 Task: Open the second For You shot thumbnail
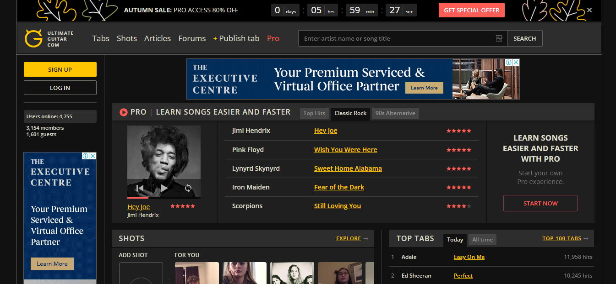[x=245, y=273]
